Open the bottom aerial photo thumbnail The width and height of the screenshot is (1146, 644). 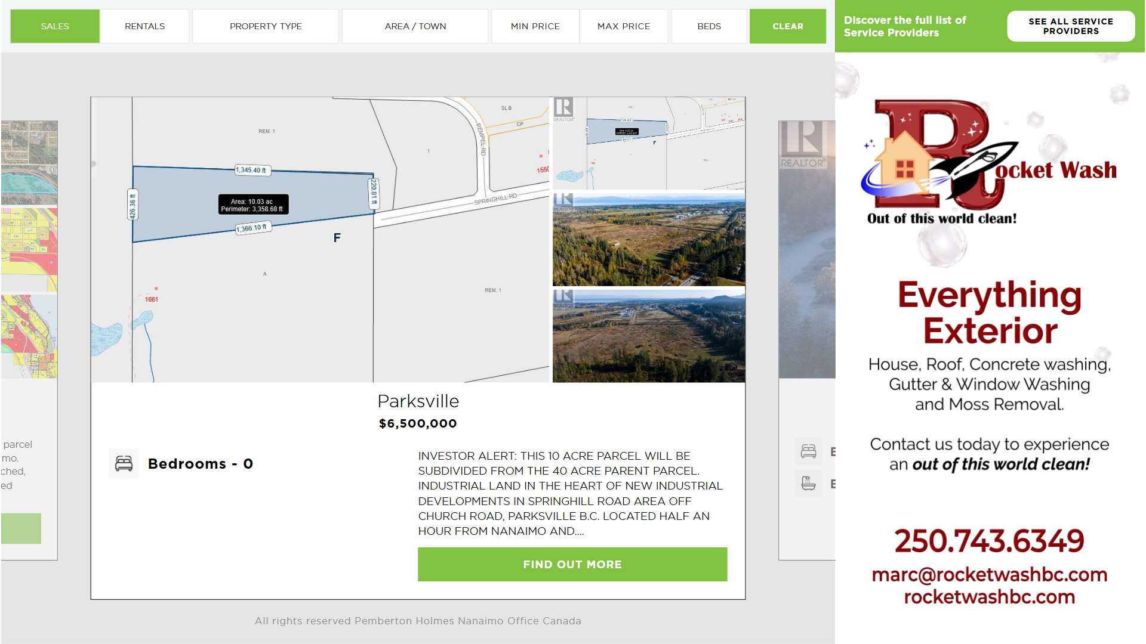pos(649,335)
